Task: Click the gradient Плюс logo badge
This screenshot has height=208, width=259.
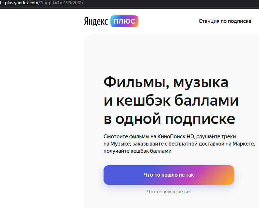Action: point(124,21)
